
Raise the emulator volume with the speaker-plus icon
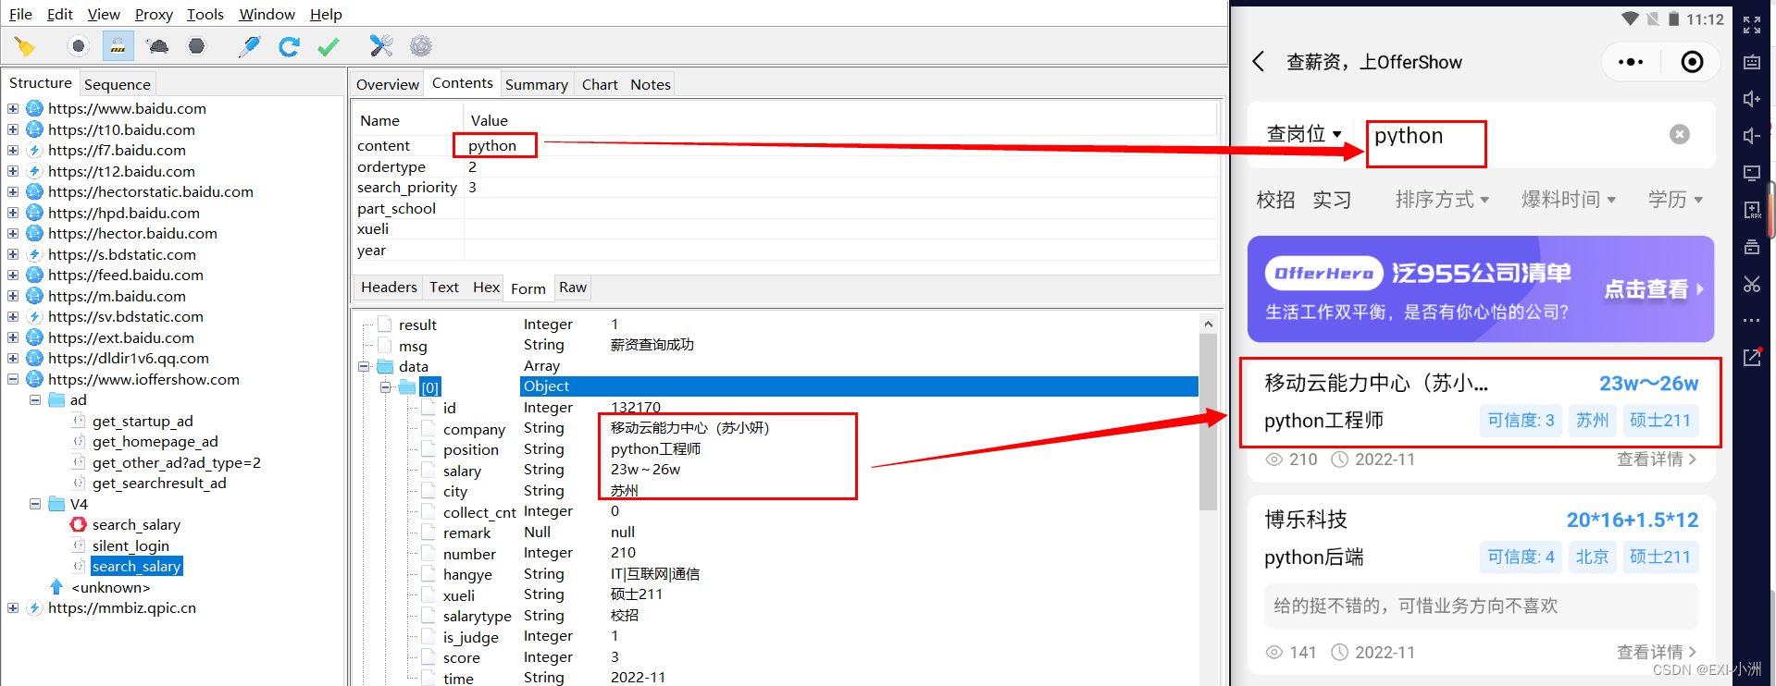coord(1752,99)
